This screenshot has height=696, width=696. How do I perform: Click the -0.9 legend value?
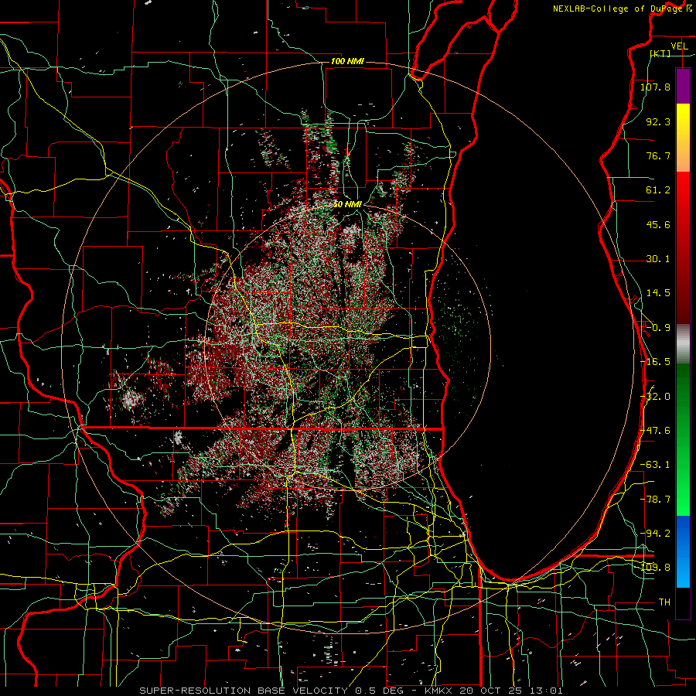point(658,328)
